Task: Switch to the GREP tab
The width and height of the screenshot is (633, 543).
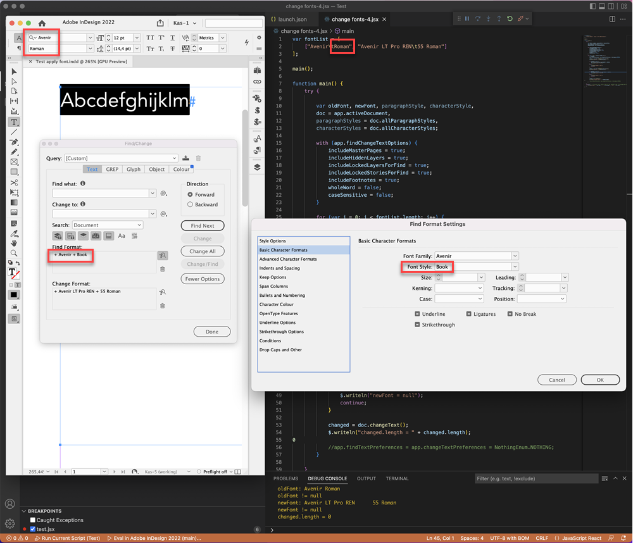Action: coord(112,169)
